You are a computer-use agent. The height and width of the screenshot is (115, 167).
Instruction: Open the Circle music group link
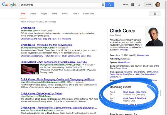pos(112,77)
